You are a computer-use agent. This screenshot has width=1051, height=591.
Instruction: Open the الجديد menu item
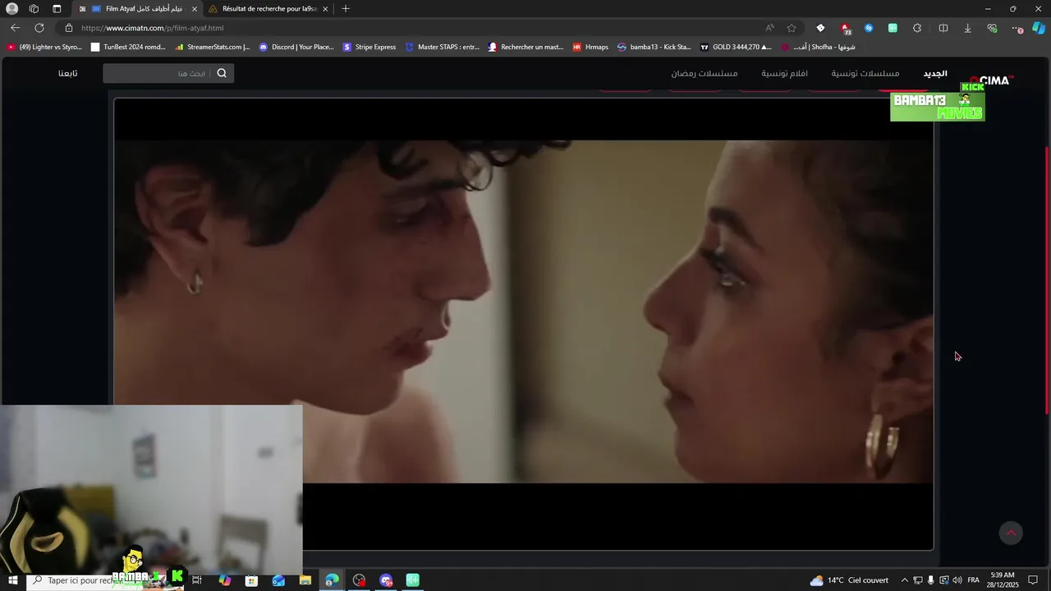pyautogui.click(x=935, y=74)
